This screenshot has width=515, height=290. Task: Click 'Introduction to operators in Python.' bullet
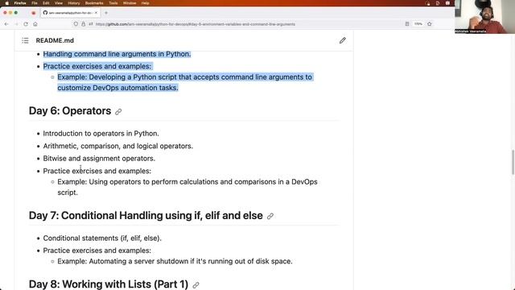click(x=101, y=134)
